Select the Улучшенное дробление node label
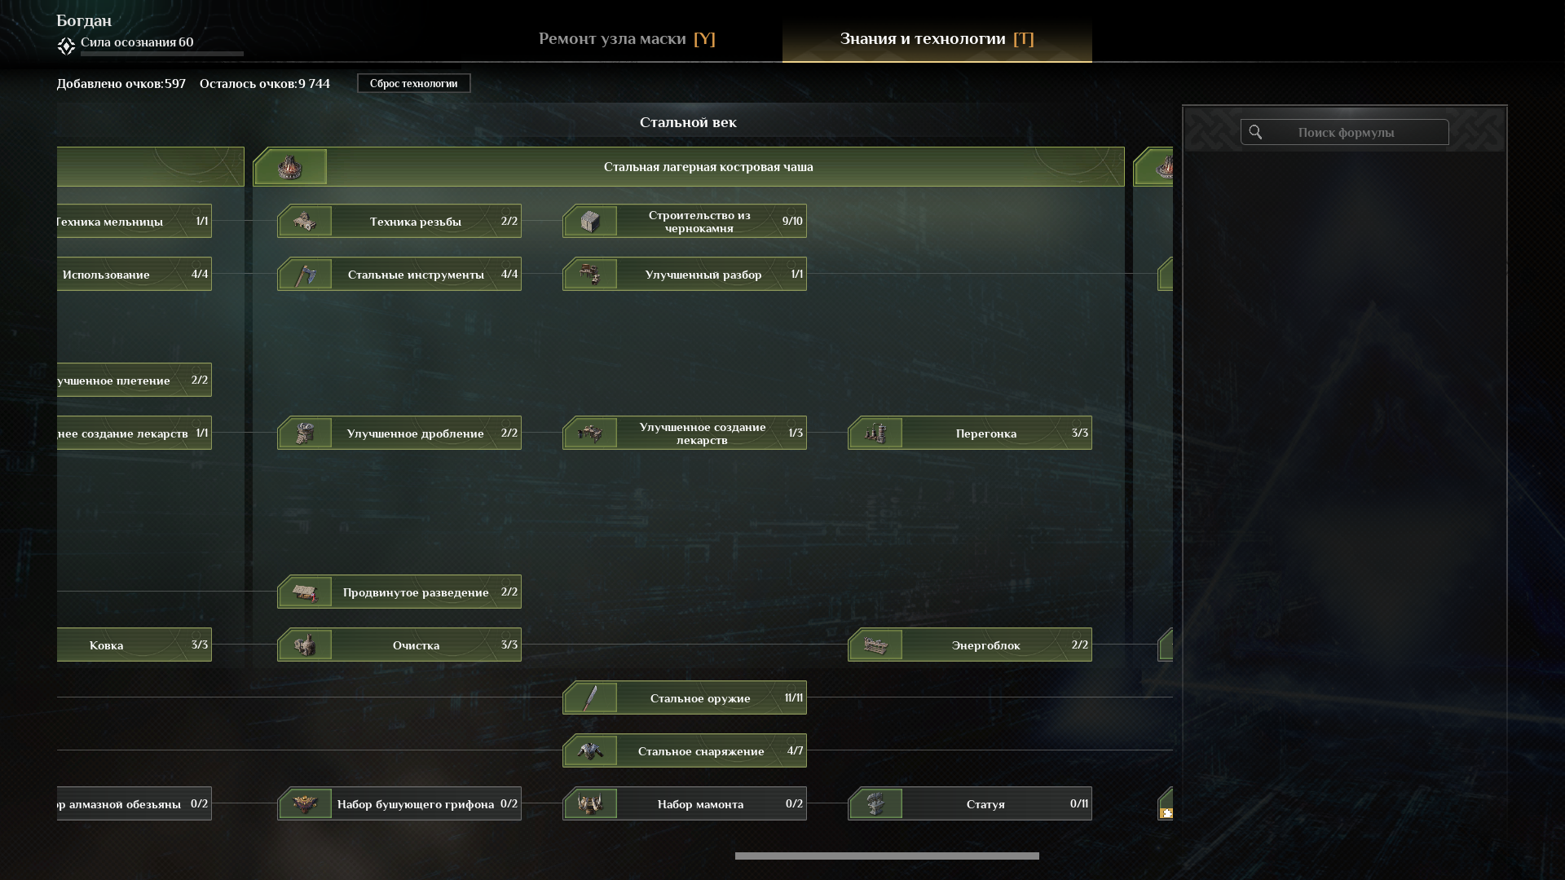The image size is (1565, 880). 415,433
